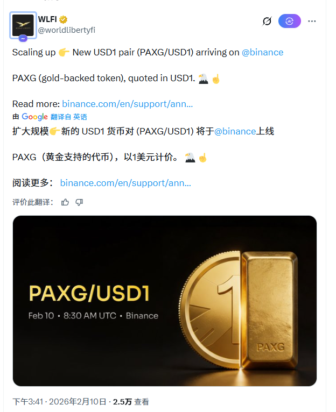Open @binance mention in Chinese translation

click(235, 131)
